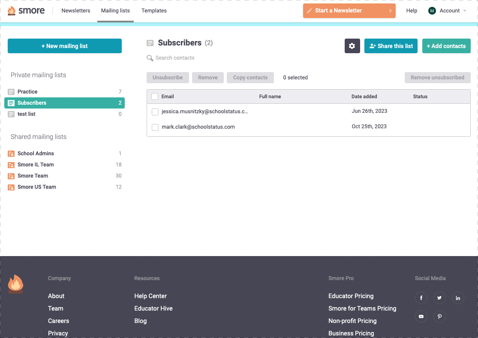The width and height of the screenshot is (478, 338).
Task: Click the account avatar with letter M
Action: coord(432,11)
